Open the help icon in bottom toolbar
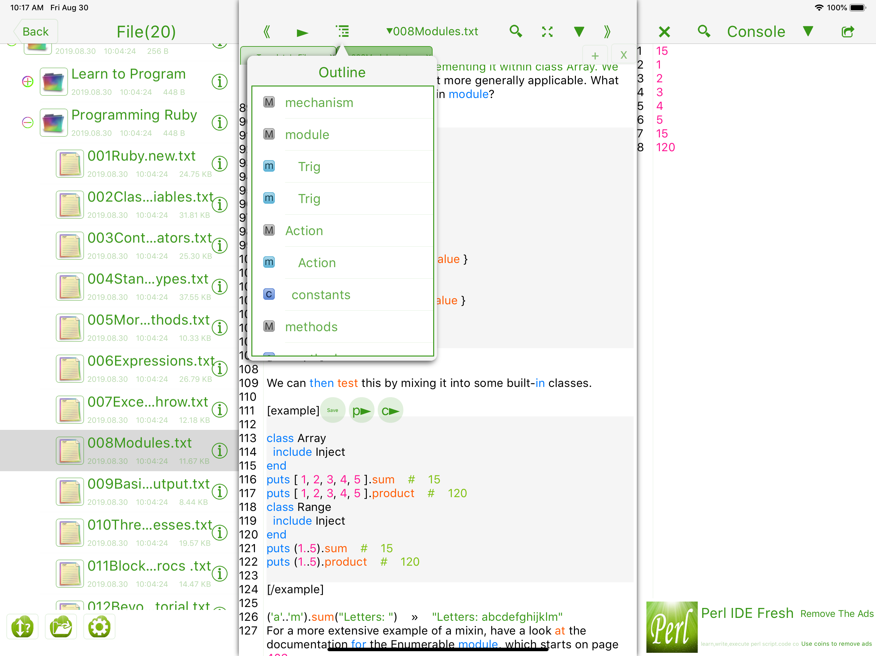Screen dimensions: 876x656 [22, 627]
